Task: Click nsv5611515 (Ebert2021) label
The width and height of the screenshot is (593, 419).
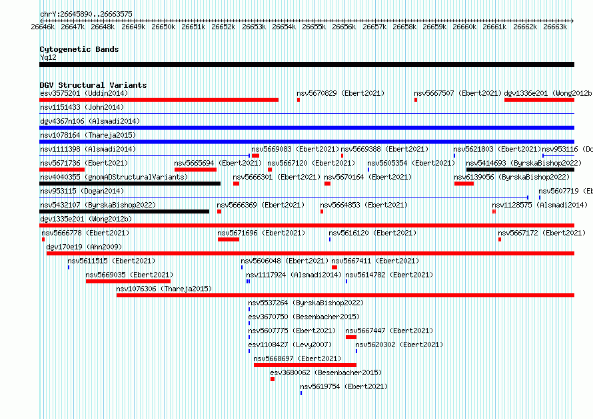Action: [111, 261]
